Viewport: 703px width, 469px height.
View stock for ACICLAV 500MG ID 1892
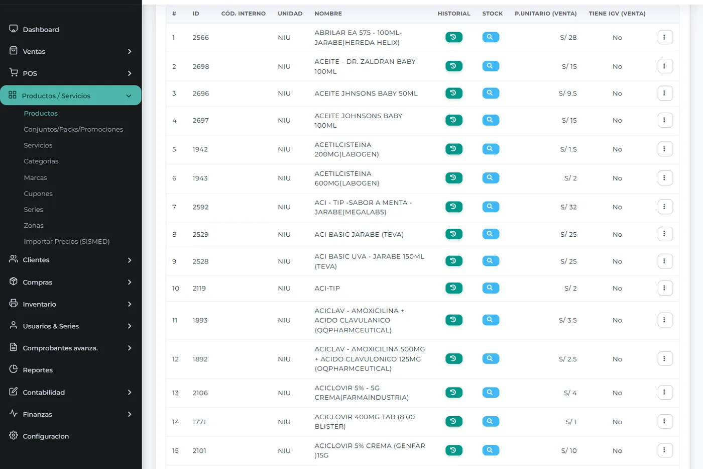tap(490, 359)
